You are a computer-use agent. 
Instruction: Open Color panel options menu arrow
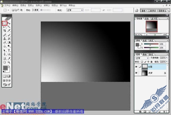coord(168,40)
